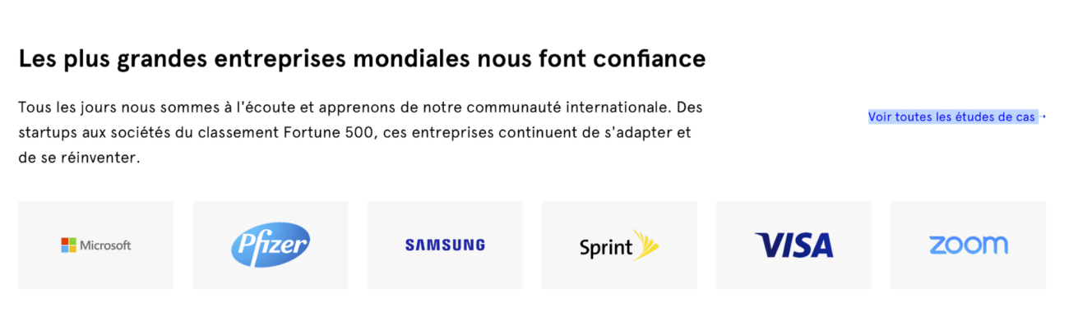This screenshot has width=1069, height=335.
Task: Open the Pfizer blue oval logo
Action: point(271,245)
